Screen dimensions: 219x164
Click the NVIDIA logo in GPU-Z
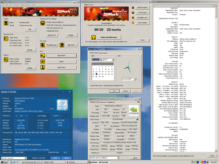coord(134,111)
